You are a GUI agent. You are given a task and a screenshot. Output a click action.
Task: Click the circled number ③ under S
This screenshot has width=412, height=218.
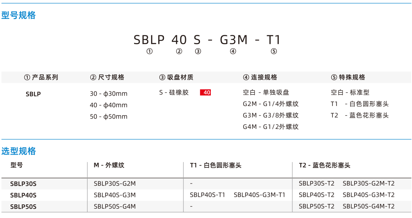click(198, 51)
